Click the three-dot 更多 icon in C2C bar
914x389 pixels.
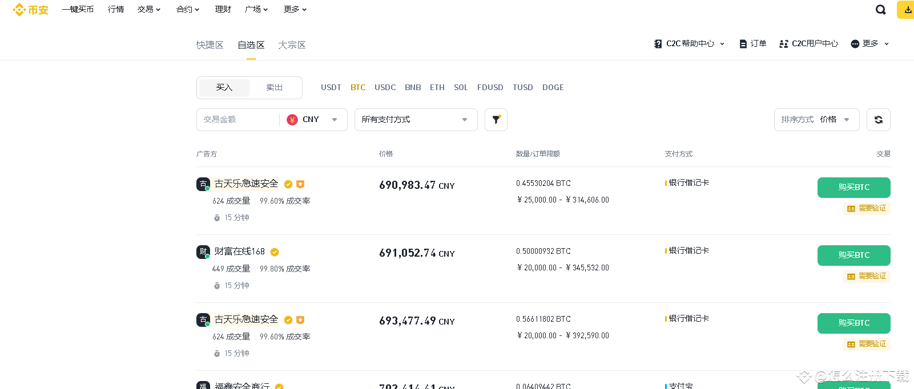[855, 44]
